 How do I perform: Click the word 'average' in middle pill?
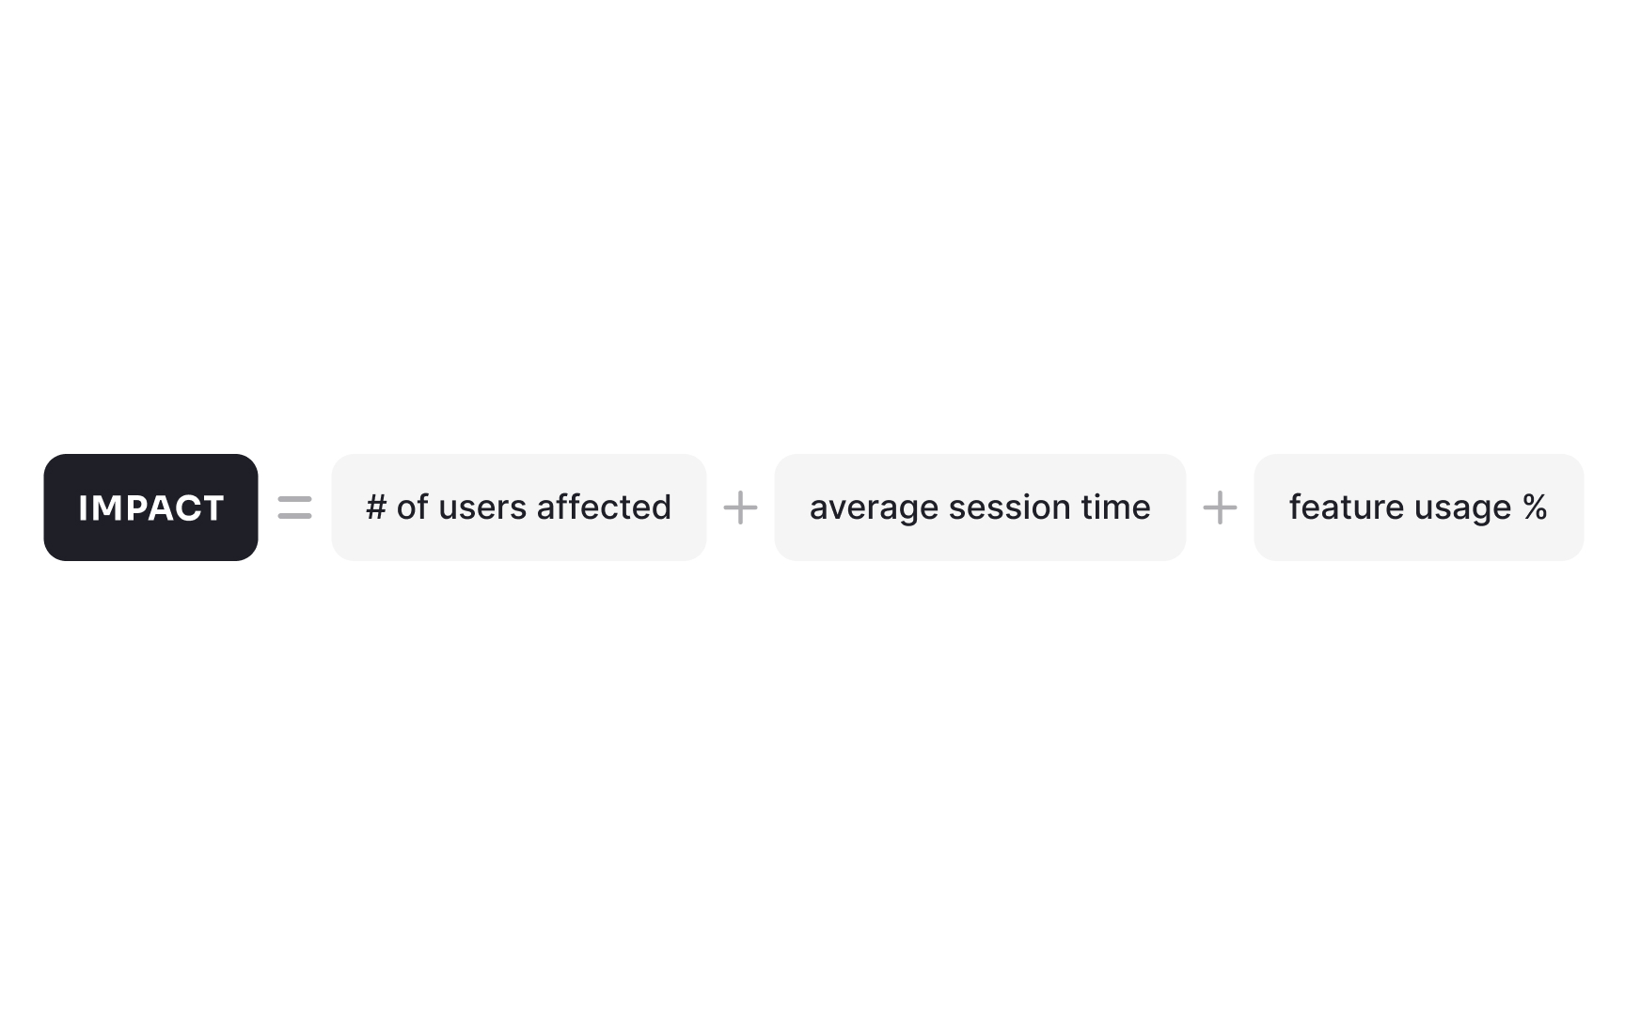(874, 509)
